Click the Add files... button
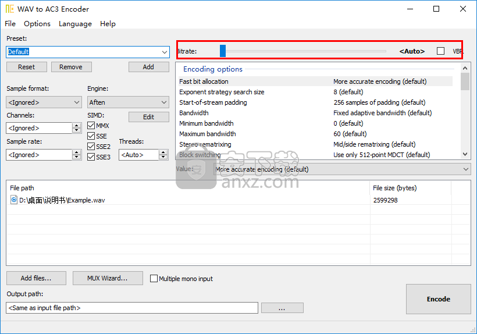Screen dimensions: 477x334 coord(36,278)
